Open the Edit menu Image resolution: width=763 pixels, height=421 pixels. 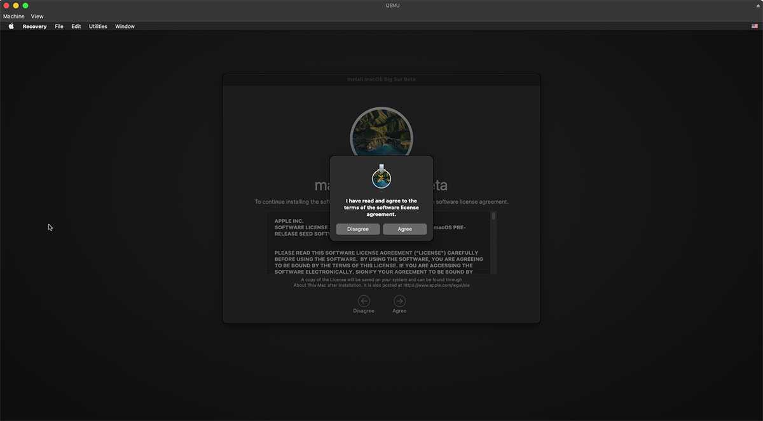click(76, 27)
